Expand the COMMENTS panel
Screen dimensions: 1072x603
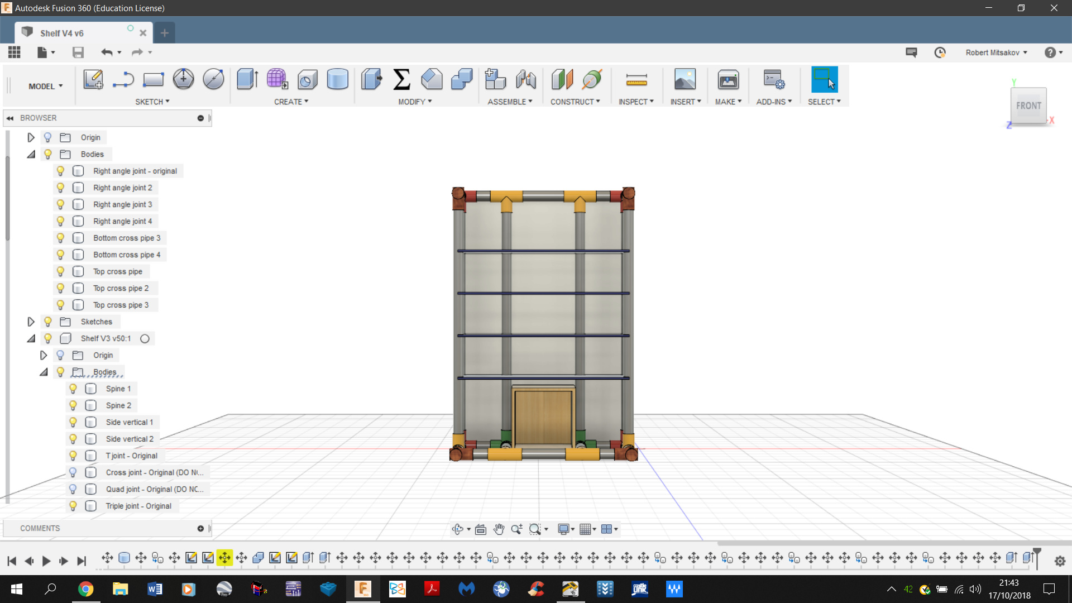[200, 528]
